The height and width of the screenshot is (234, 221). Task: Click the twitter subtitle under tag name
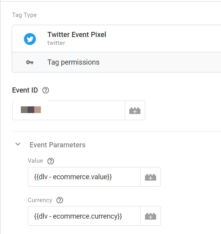click(56, 43)
